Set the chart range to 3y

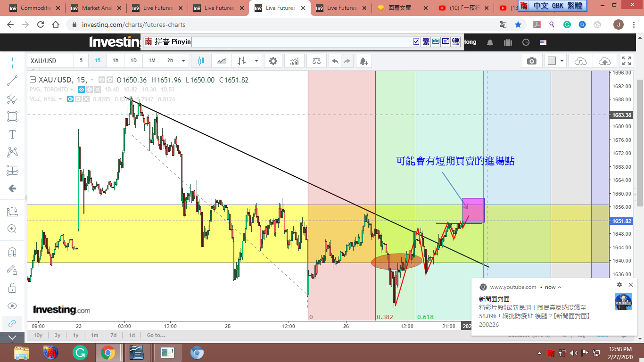pyautogui.click(x=58, y=335)
